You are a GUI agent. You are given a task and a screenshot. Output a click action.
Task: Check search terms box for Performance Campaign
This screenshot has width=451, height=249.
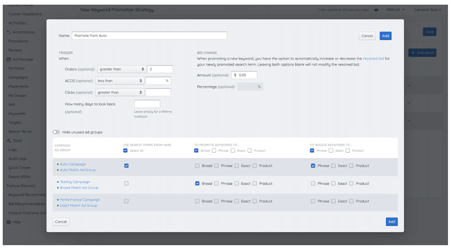(127, 201)
